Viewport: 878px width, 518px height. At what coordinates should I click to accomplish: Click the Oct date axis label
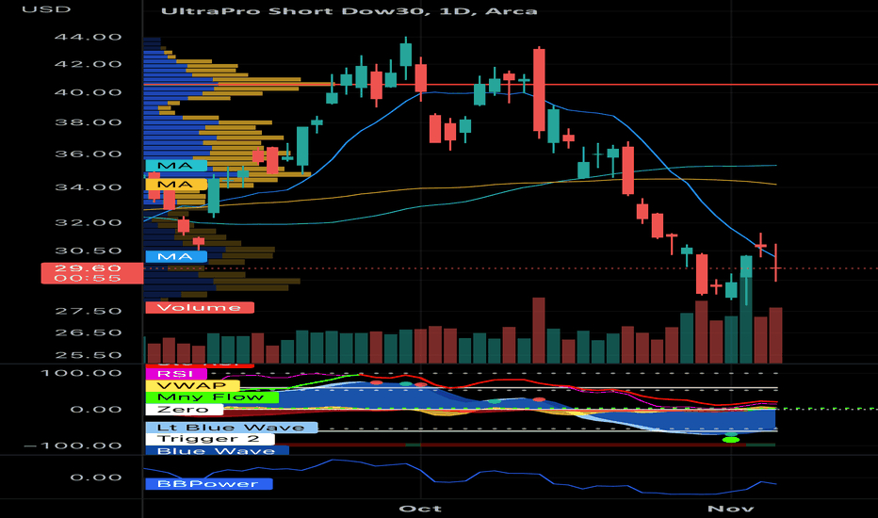click(x=420, y=509)
